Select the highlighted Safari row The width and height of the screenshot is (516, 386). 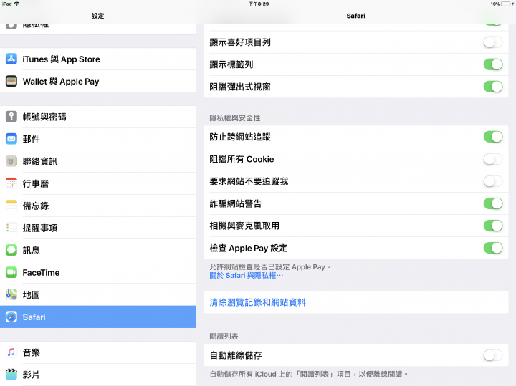coord(98,317)
